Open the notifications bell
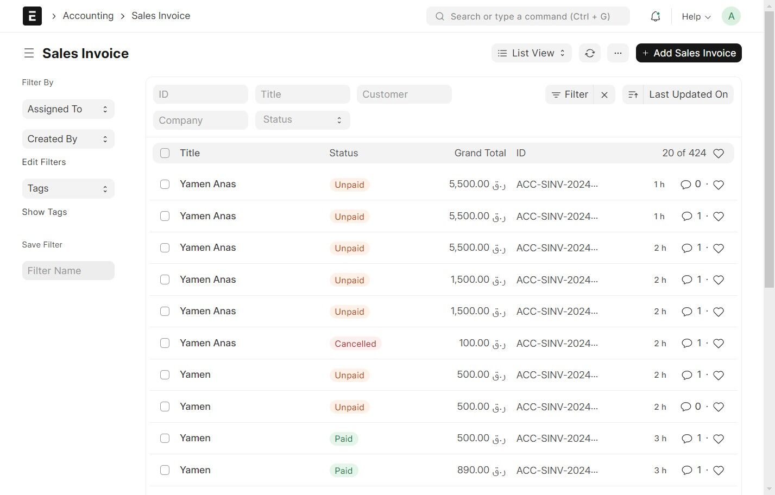The height and width of the screenshot is (495, 775). [656, 16]
